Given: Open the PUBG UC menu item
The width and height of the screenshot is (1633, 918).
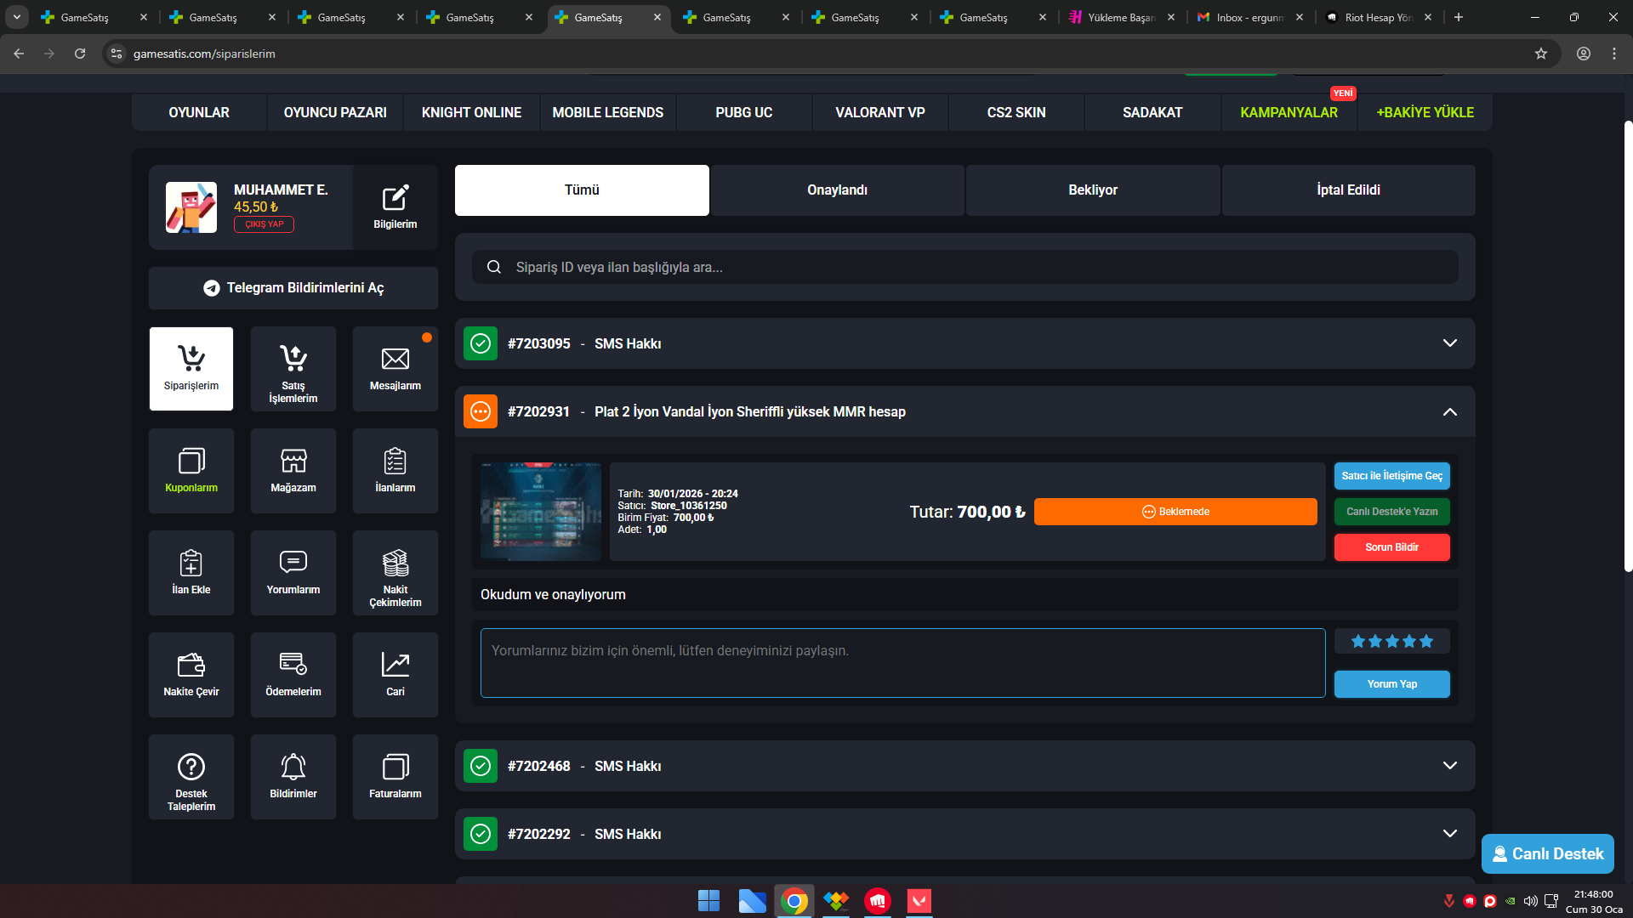Looking at the screenshot, I should click(744, 112).
